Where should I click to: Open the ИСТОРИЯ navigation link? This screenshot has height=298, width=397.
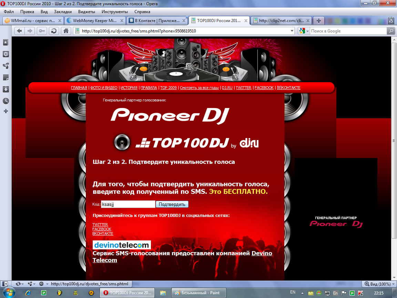tap(129, 88)
